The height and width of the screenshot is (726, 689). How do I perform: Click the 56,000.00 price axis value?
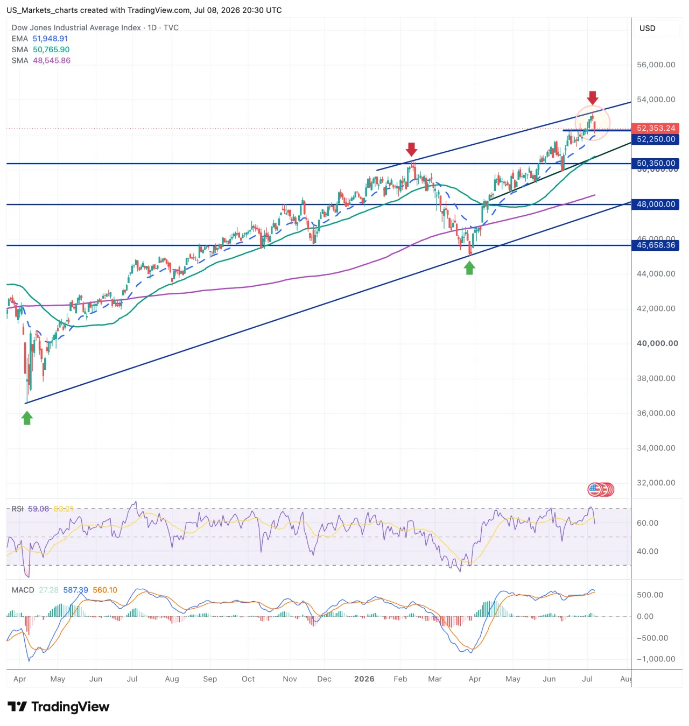[656, 65]
